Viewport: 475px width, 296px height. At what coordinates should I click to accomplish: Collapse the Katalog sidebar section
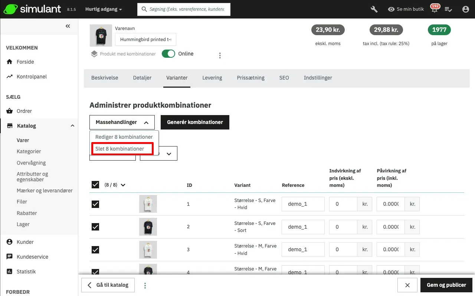(72, 126)
